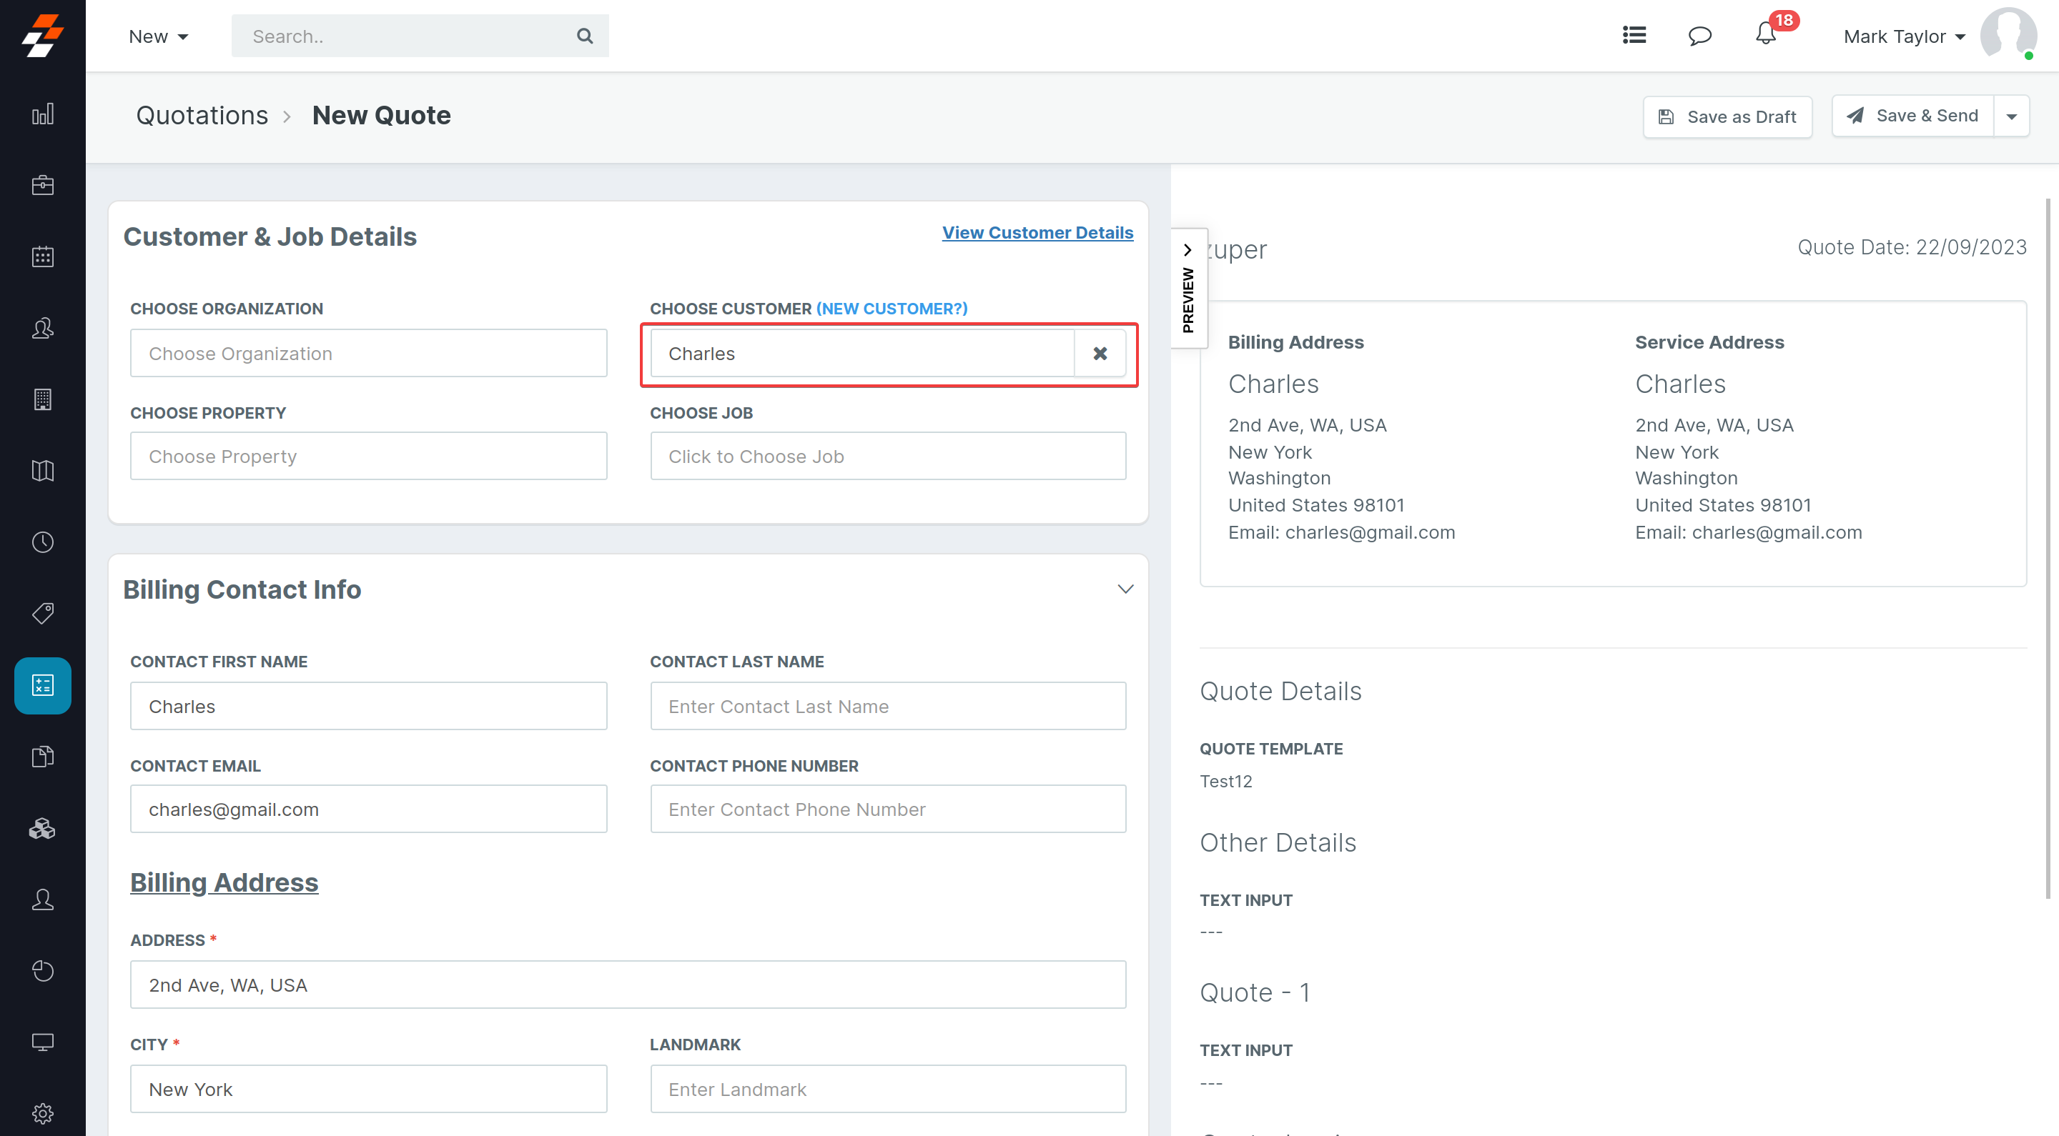Click the Save as Draft button
The image size is (2059, 1136).
point(1727,116)
